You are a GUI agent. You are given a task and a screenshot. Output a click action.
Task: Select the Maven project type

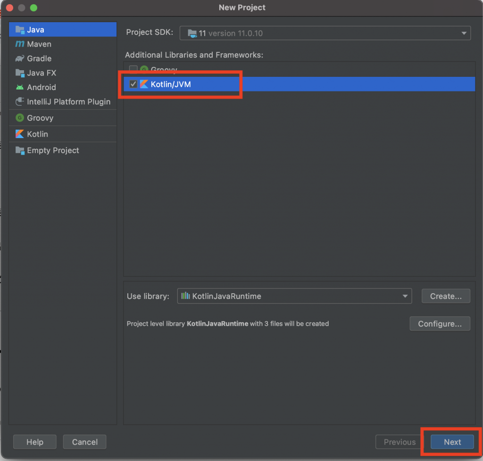(x=63, y=44)
